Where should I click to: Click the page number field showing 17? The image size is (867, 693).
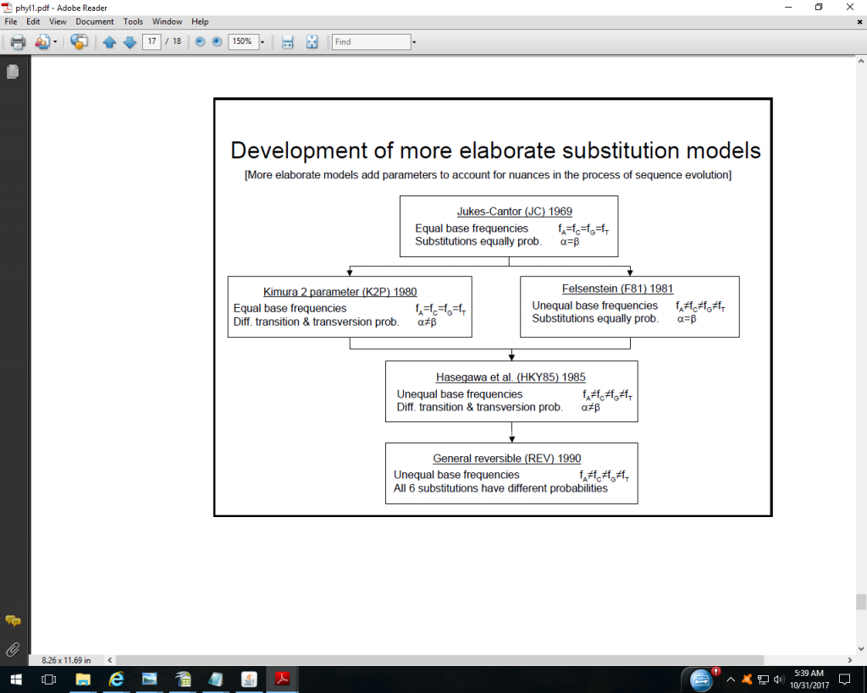click(x=152, y=41)
